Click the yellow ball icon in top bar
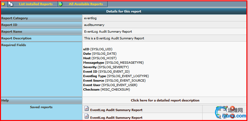Image resolution: width=248 pixels, height=121 pixels. 3,4
